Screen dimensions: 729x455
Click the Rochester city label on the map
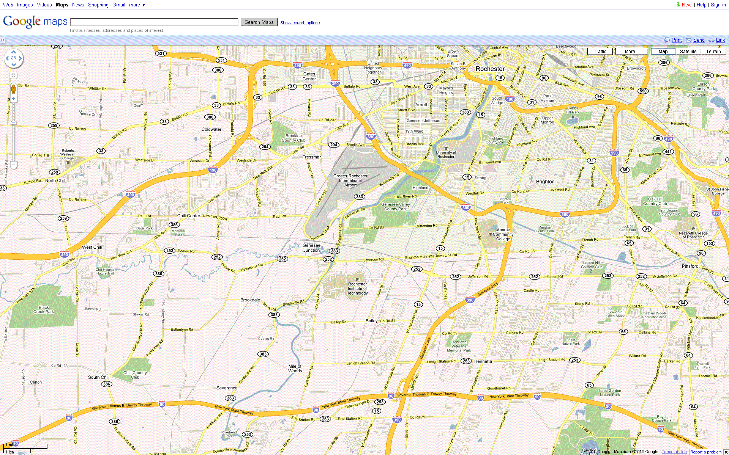490,69
